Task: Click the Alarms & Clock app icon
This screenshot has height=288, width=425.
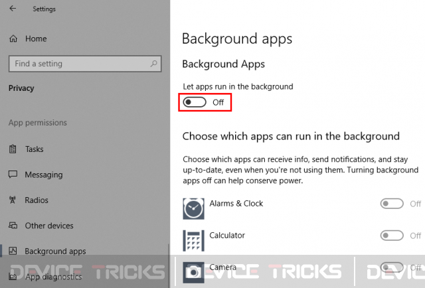Action: coord(193,208)
